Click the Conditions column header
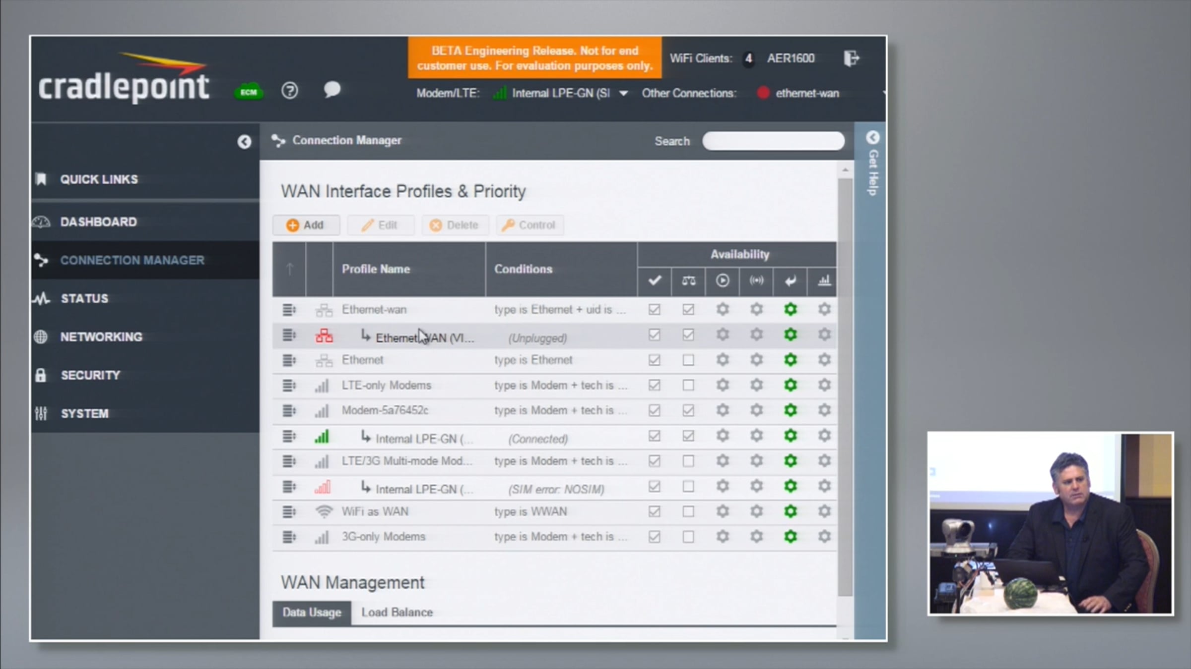 click(523, 269)
